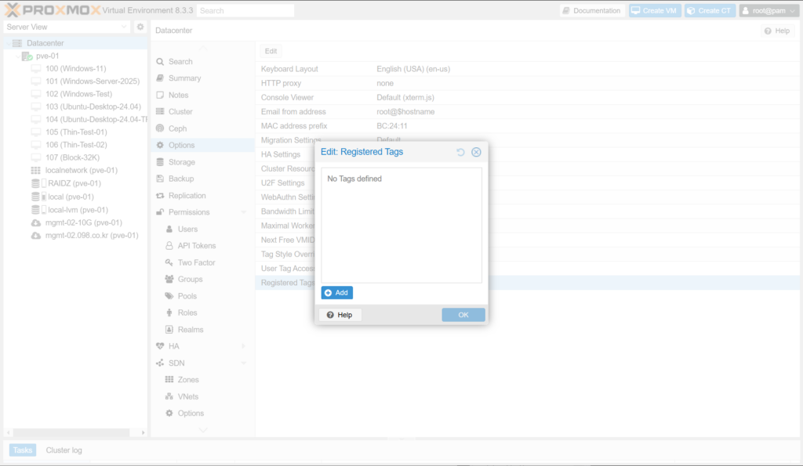This screenshot has height=466, width=803.
Task: Select the Ceph menu item
Action: pyautogui.click(x=177, y=128)
